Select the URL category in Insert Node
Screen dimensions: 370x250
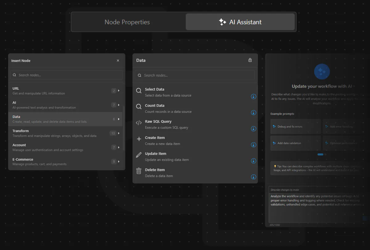(65, 91)
